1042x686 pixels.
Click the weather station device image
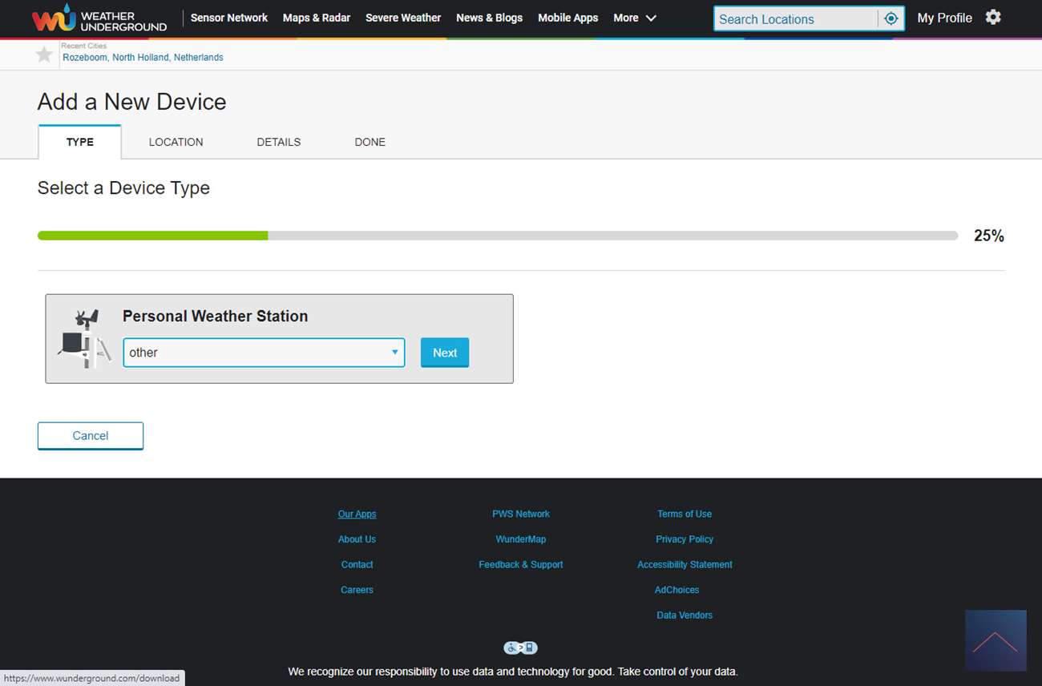pyautogui.click(x=83, y=339)
